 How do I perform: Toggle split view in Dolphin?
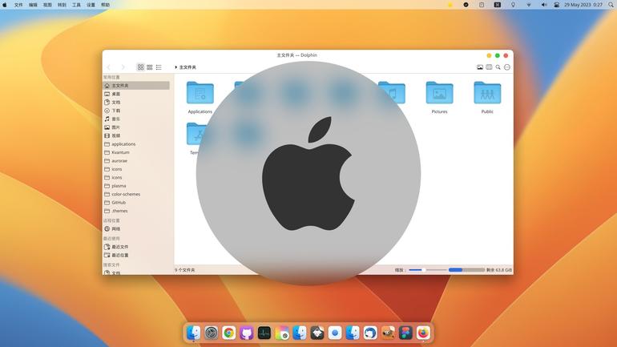(x=489, y=67)
